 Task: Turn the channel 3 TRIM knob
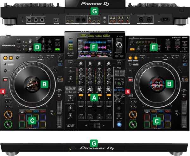81,64
